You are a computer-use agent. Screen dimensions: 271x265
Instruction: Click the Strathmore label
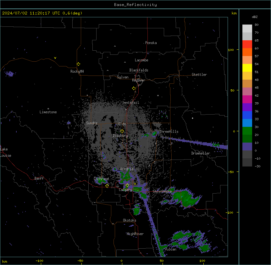coord(162,191)
